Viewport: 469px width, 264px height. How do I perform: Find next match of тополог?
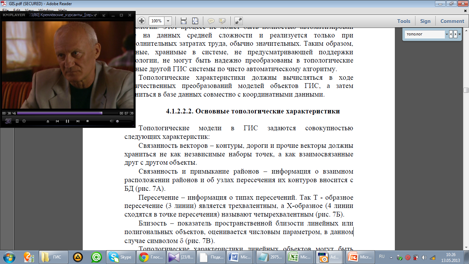pos(455,34)
